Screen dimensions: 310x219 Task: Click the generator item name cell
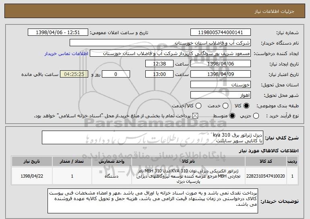188,176
